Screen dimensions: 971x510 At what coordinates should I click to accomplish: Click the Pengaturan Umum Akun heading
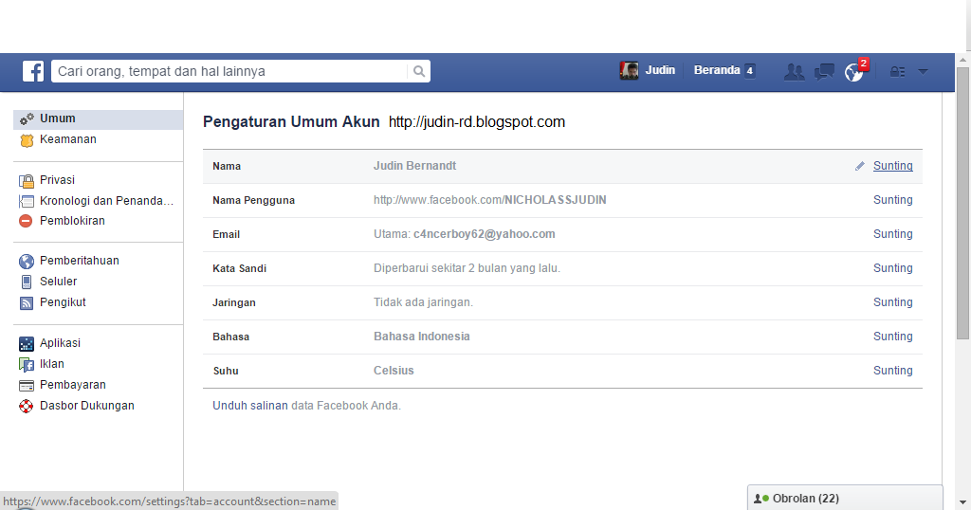(291, 122)
